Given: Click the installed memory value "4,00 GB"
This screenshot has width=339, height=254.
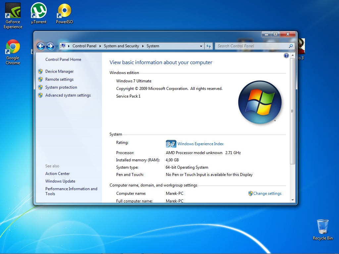Looking at the screenshot, I should coord(172,160).
